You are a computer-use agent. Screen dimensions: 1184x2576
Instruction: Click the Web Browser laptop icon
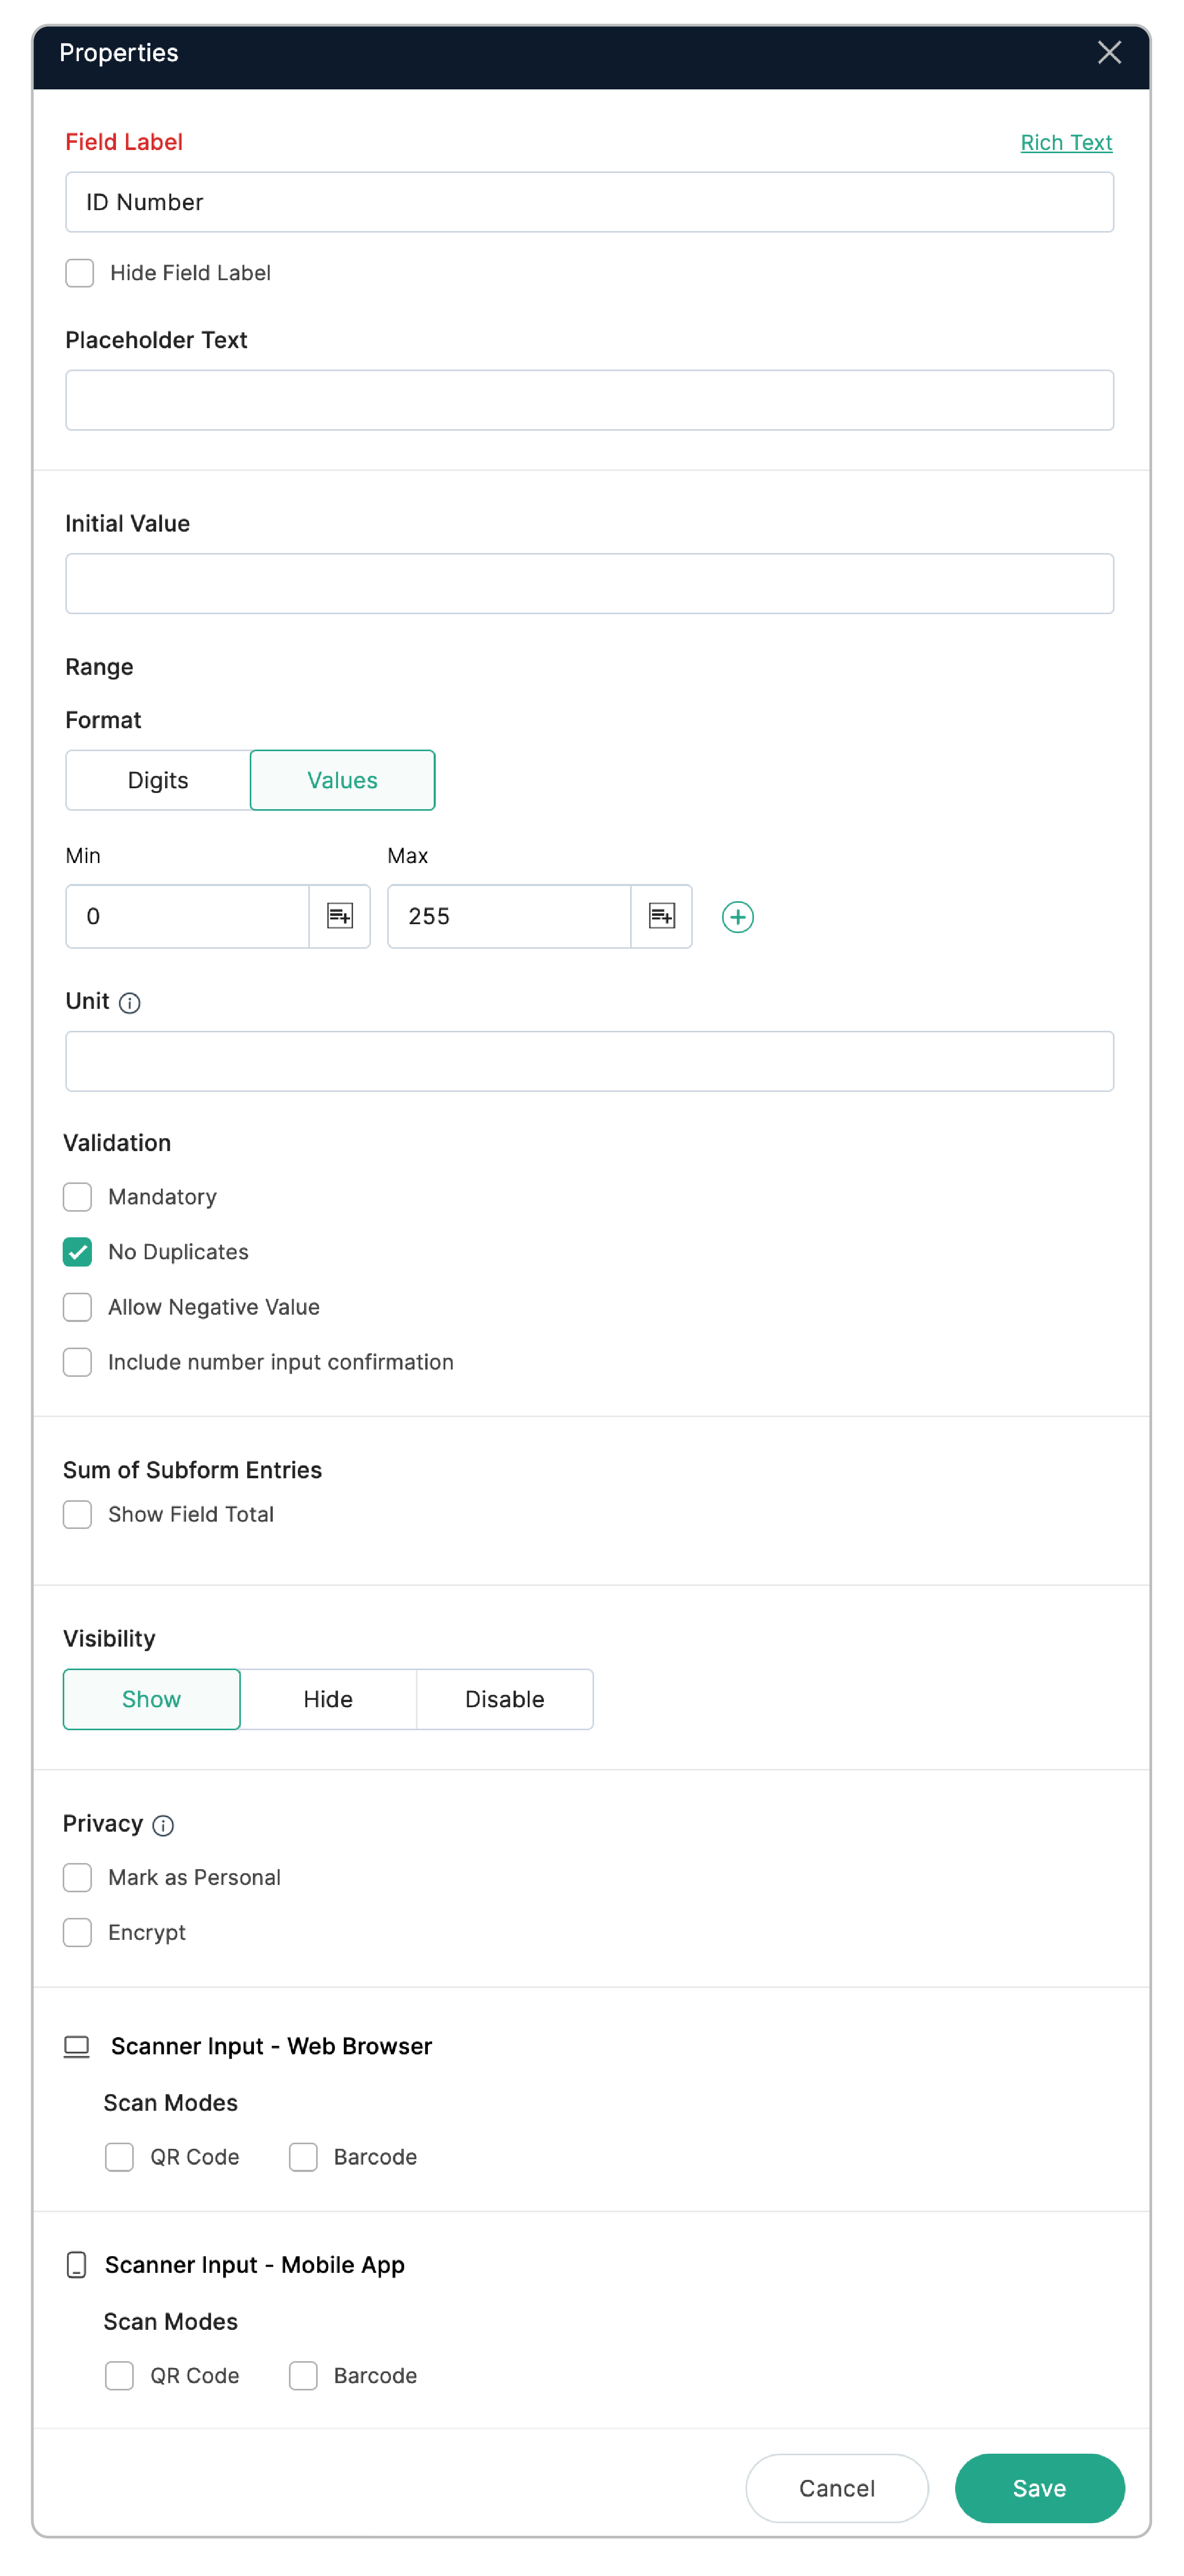click(77, 2047)
